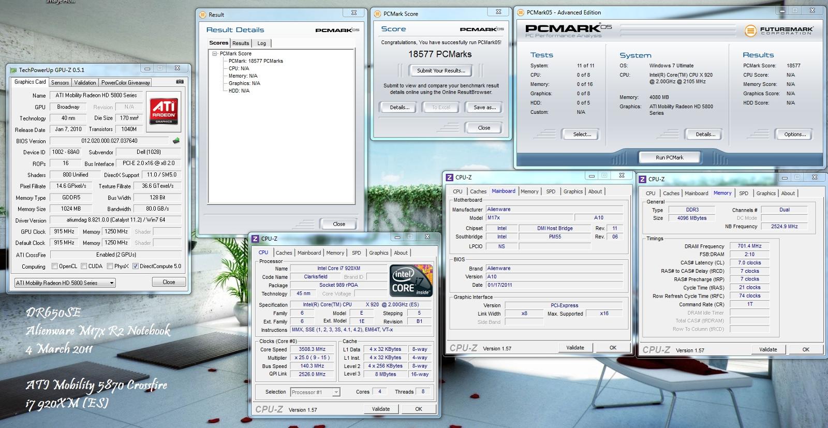
Task: Switch to the Sensors tab in GPU-Z
Action: [60, 82]
